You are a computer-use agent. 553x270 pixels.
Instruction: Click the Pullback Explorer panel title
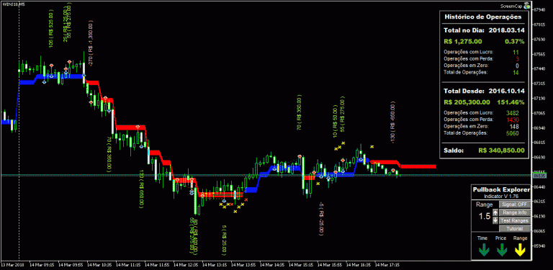[x=501, y=189]
